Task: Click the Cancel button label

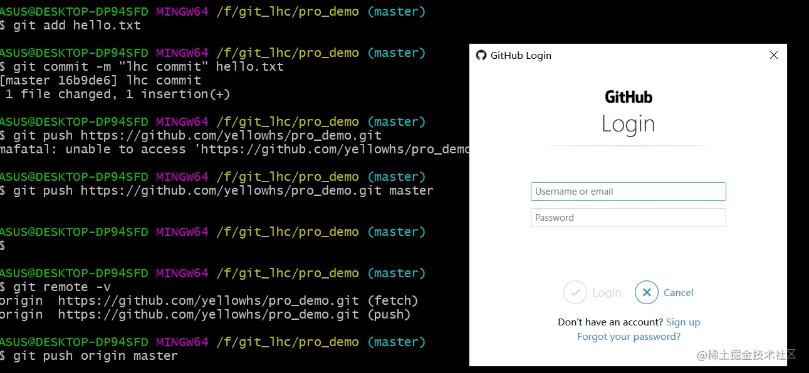Action: coord(679,293)
